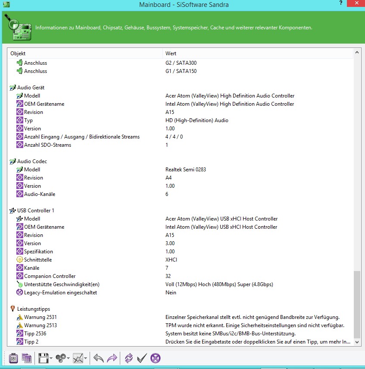The height and width of the screenshot is (369, 365).
Task: Click the value Voll (12Mbps) Hoch (480Mbps) Super (4.8Gbps)
Action: click(219, 284)
